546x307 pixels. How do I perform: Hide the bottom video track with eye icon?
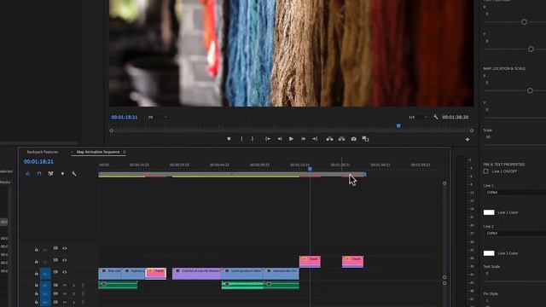pos(65,272)
